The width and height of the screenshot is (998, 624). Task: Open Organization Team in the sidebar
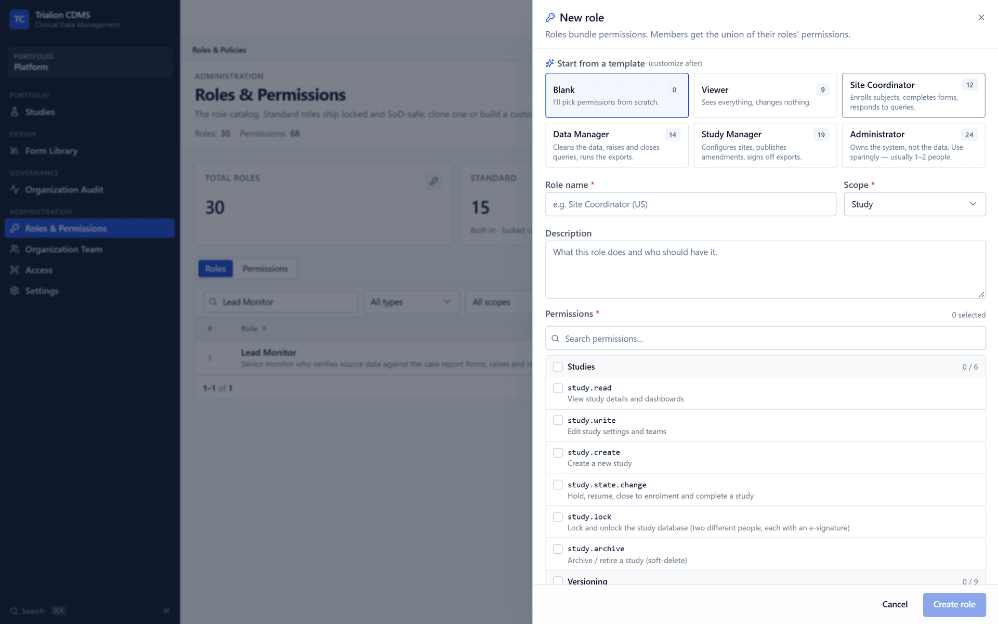pyautogui.click(x=89, y=249)
